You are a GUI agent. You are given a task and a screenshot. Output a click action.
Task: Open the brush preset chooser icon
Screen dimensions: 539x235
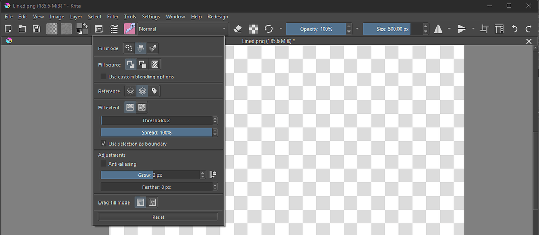coord(129,29)
